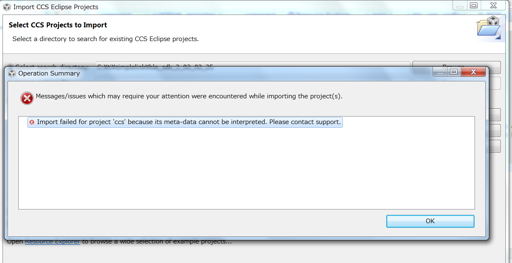Click the cube icon in Operation Summary title bar

12,73
